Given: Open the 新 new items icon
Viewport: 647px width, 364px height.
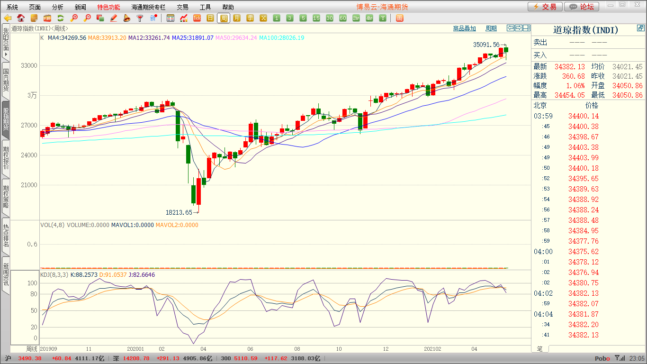Looking at the screenshot, I should [153, 18].
